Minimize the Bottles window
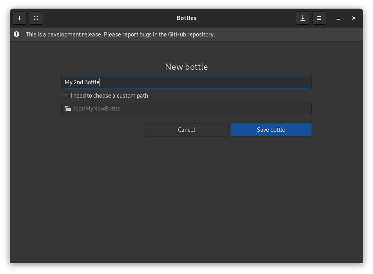 (x=338, y=18)
